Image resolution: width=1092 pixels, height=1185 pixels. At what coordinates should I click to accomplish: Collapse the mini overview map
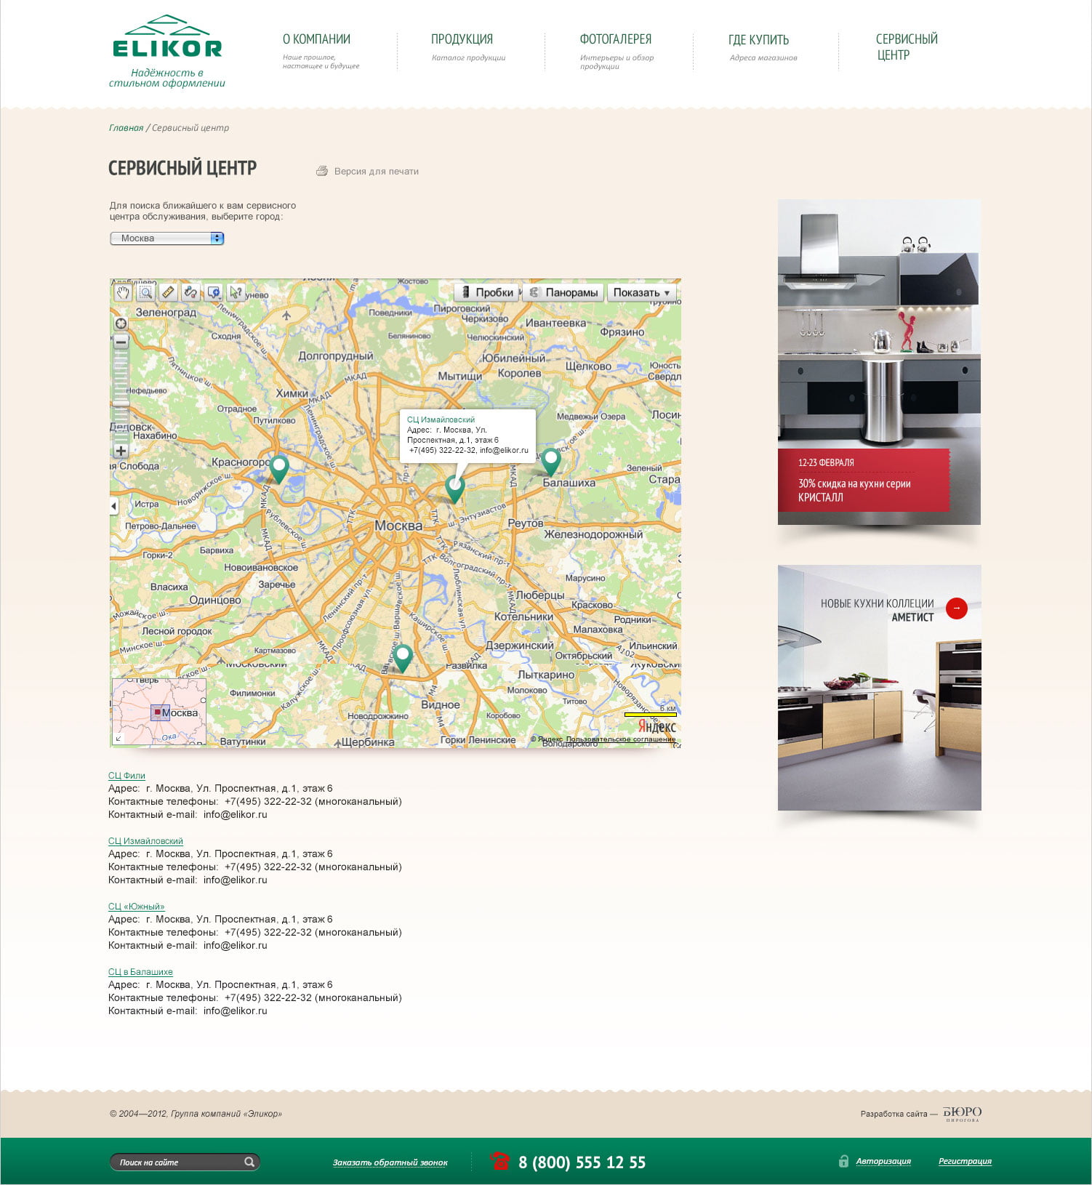(119, 738)
